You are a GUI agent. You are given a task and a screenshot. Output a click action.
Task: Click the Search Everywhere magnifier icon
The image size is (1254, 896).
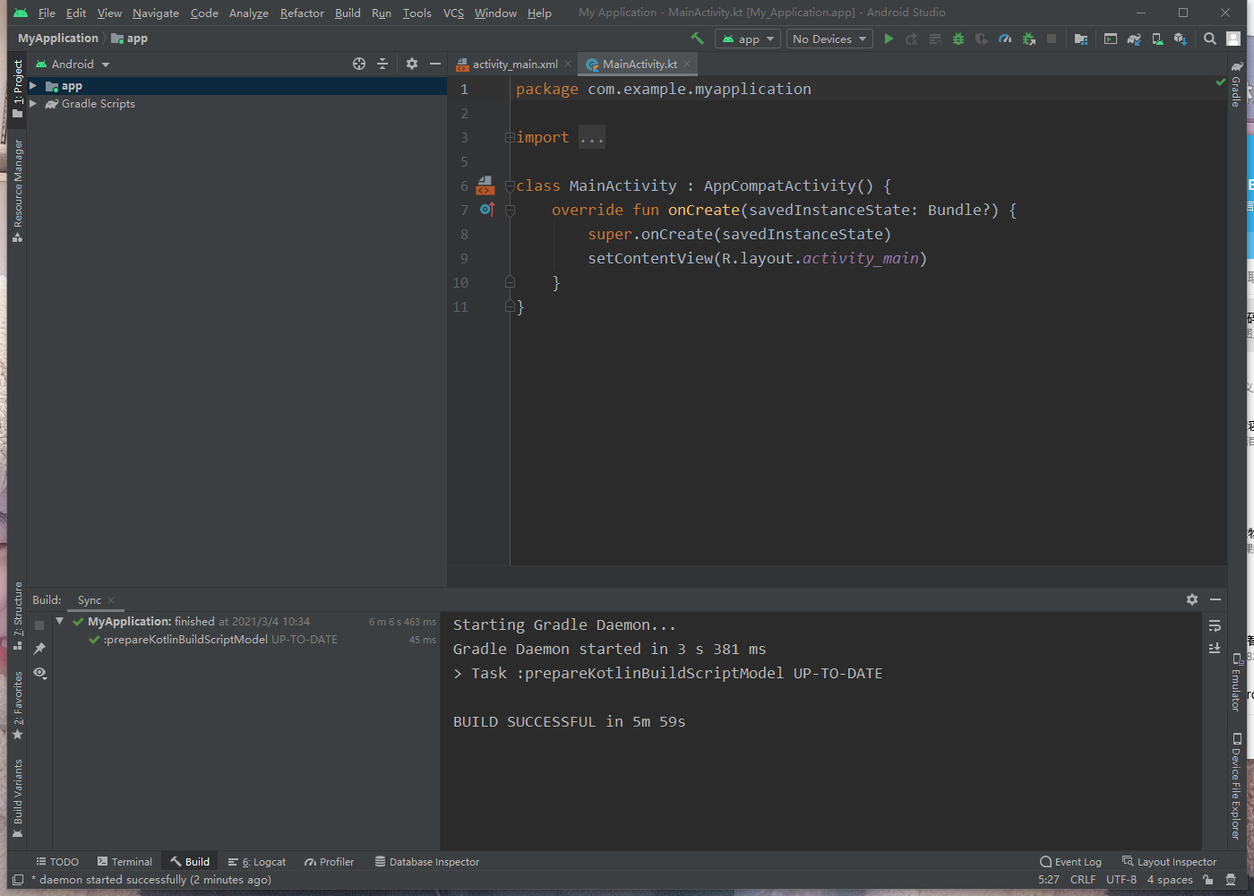[x=1210, y=39]
